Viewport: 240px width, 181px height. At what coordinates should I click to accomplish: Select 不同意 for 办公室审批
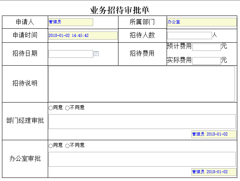[x=67, y=145]
